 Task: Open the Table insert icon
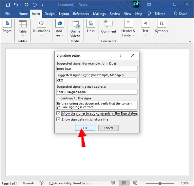(23, 24)
